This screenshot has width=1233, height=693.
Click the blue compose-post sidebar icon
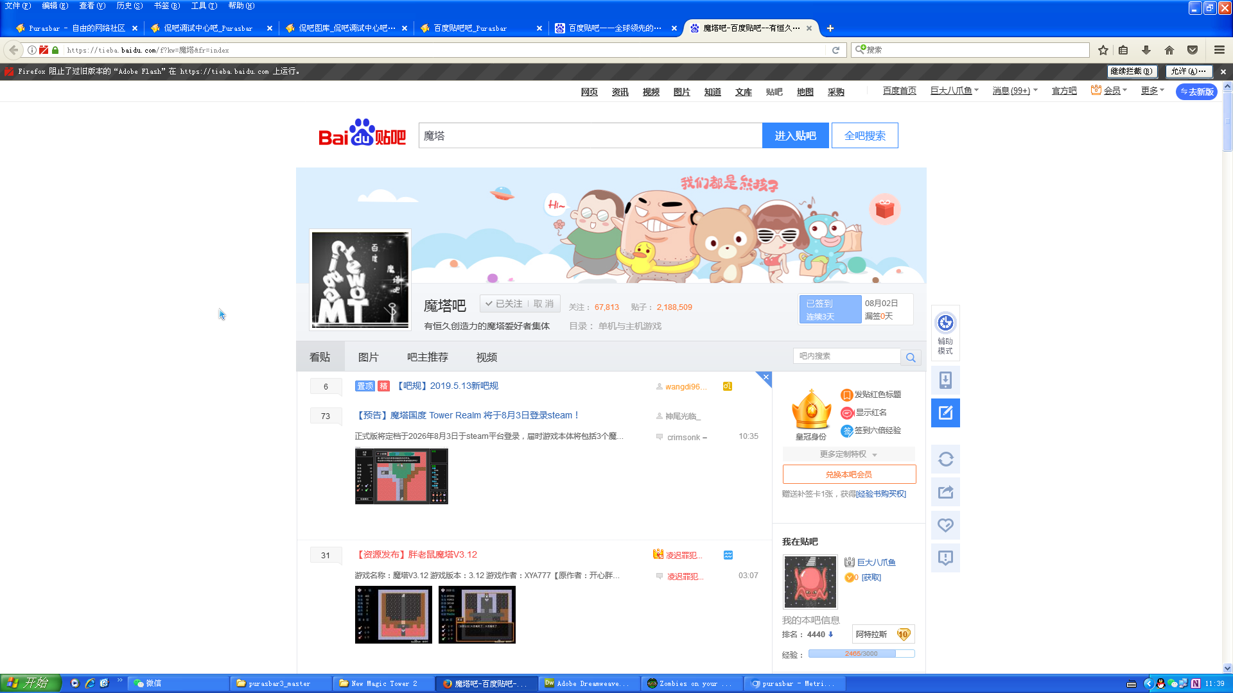pyautogui.click(x=945, y=413)
